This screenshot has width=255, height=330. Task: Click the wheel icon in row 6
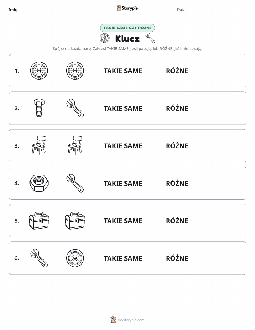75,258
